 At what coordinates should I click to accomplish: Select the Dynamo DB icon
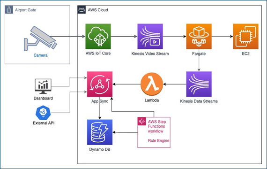tap(100, 132)
